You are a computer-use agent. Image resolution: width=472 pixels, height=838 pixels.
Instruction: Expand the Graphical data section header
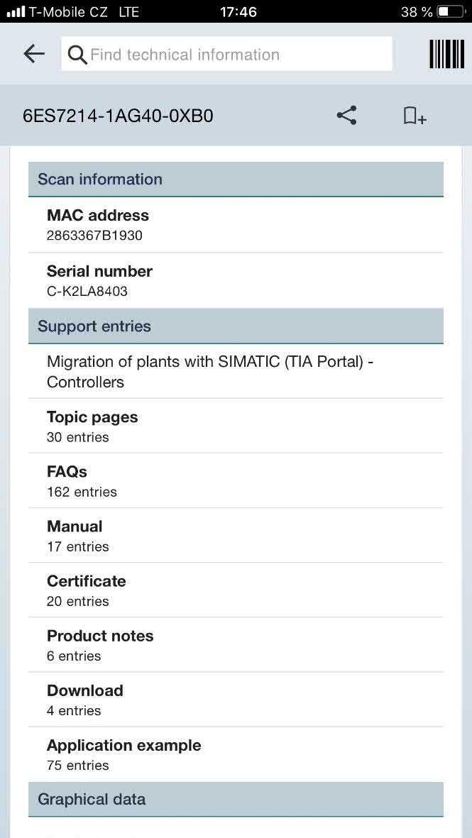click(x=236, y=800)
